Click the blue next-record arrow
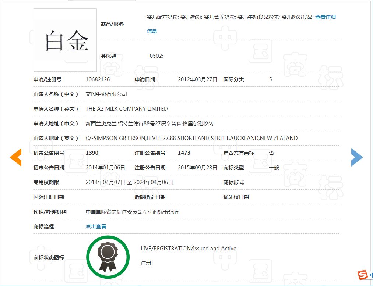This screenshot has width=373, height=286. coord(356,157)
